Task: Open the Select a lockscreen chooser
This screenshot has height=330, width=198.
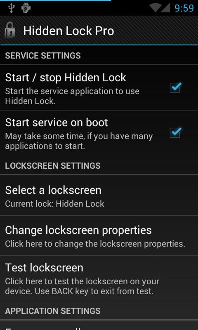Action: tap(99, 196)
